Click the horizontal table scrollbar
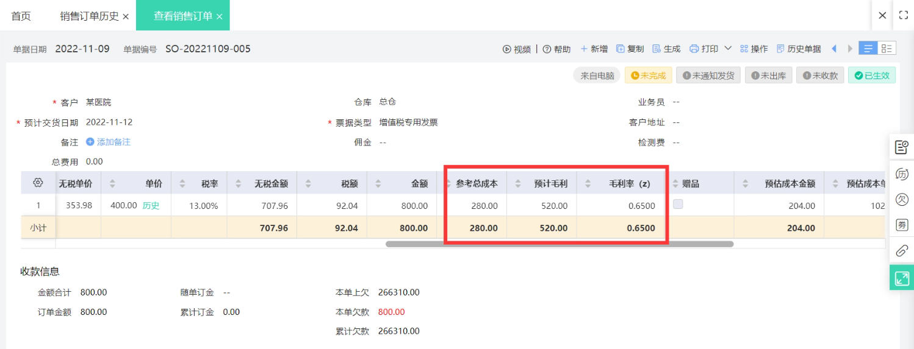This screenshot has width=914, height=349. coord(559,244)
